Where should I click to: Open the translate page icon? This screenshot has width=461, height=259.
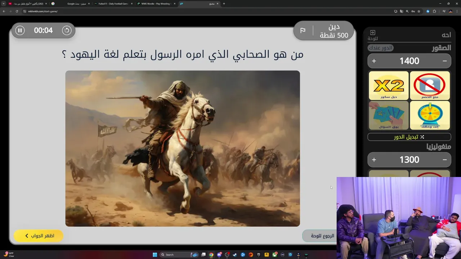click(x=402, y=11)
